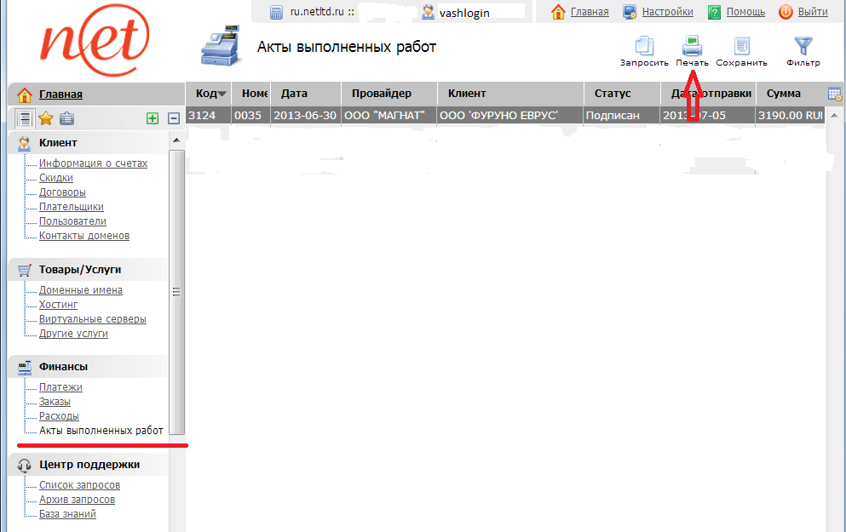846x532 pixels.
Task: Click the red Выйти power icon
Action: tap(786, 12)
